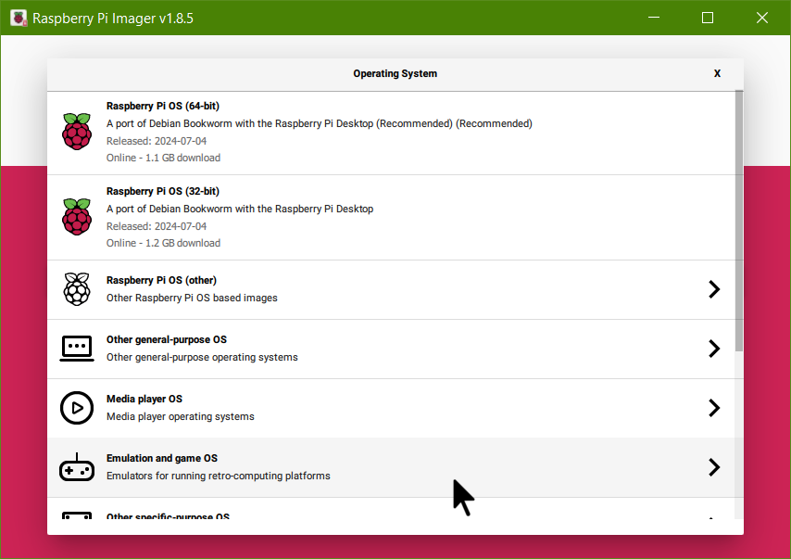
Task: Click the outlined raspberry icon for Raspberry Pi OS (other)
Action: 77,289
